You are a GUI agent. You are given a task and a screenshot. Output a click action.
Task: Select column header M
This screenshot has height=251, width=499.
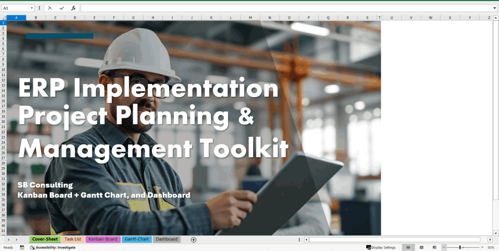(250, 18)
